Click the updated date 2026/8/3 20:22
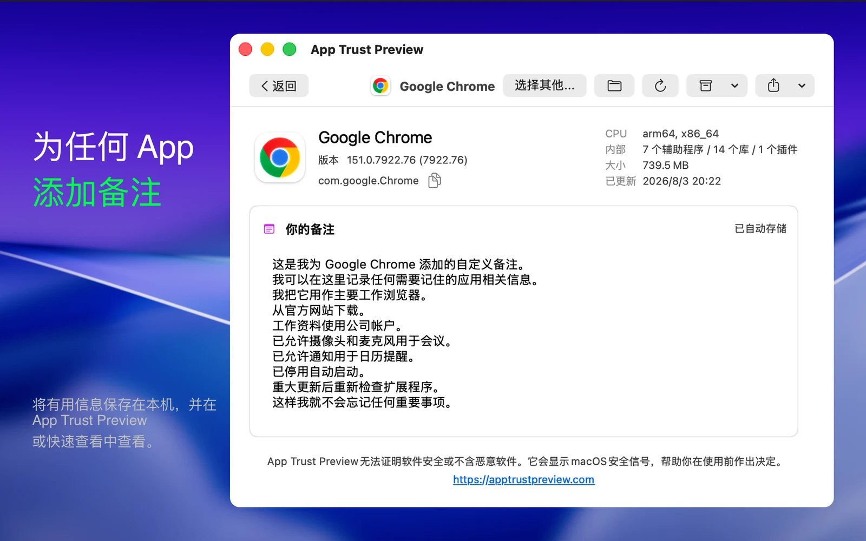This screenshot has width=866, height=541. [682, 181]
